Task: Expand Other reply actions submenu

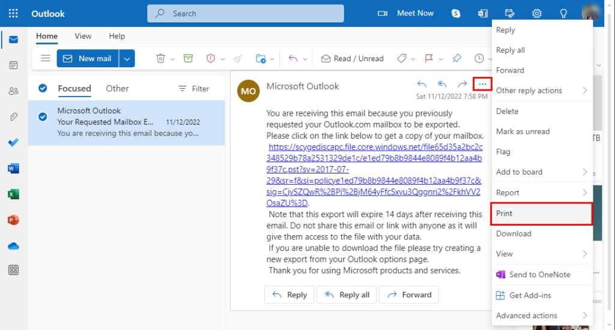Action: pyautogui.click(x=541, y=91)
